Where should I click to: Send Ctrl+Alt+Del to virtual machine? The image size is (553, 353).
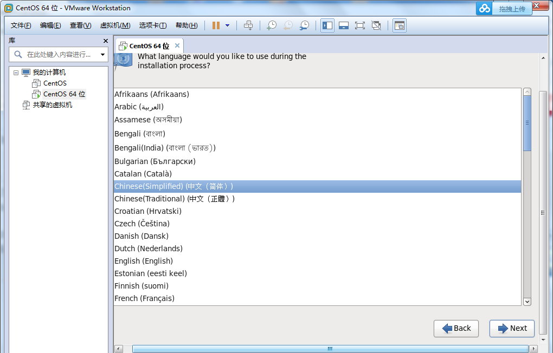(x=248, y=25)
